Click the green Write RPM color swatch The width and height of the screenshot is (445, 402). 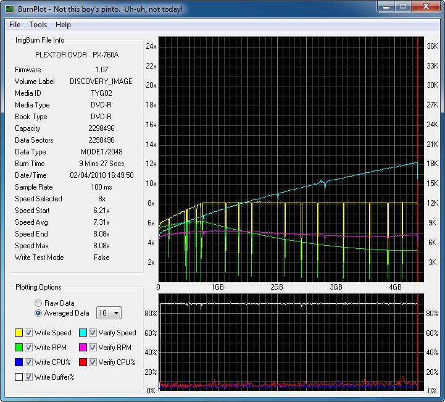(x=19, y=348)
